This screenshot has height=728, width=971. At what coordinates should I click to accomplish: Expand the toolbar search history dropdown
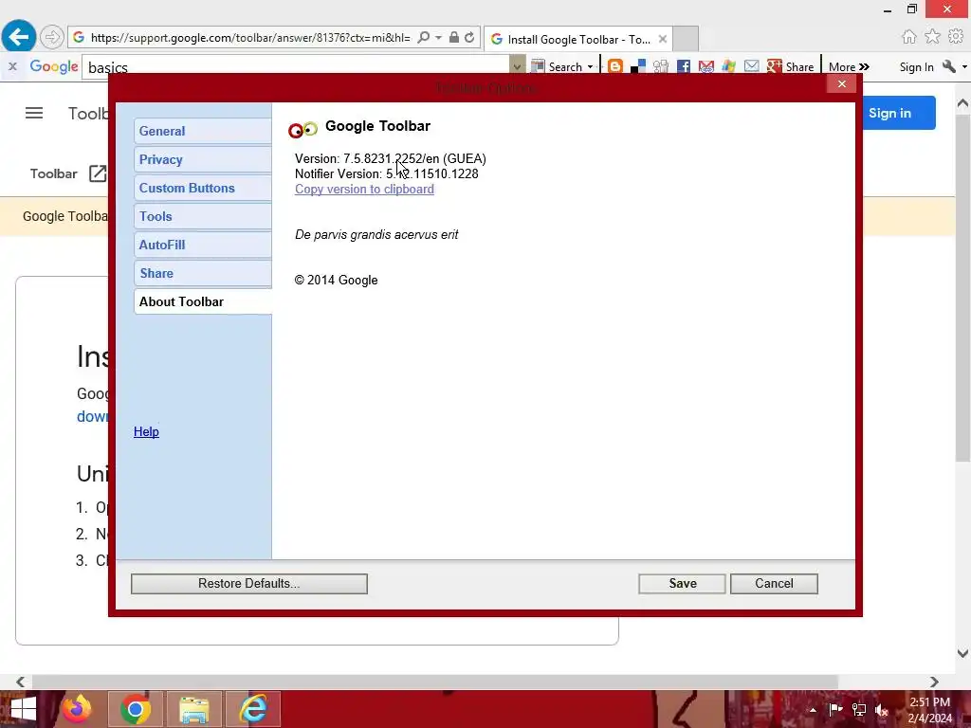[517, 66]
